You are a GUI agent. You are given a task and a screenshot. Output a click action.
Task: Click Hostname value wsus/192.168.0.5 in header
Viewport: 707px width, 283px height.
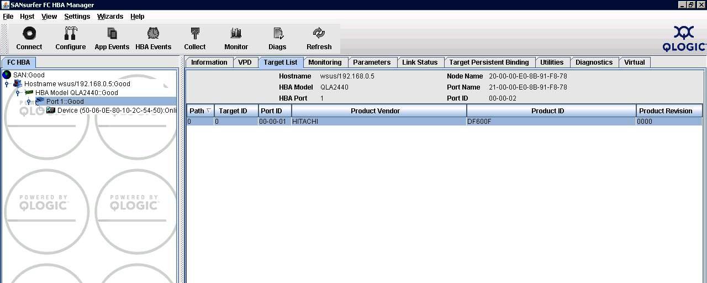click(347, 76)
